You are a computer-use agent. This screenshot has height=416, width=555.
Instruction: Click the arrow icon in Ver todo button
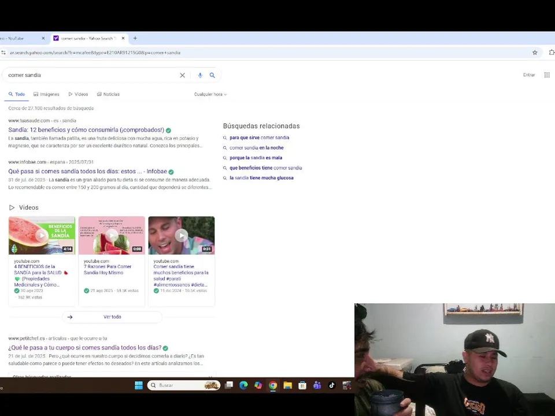click(x=70, y=317)
